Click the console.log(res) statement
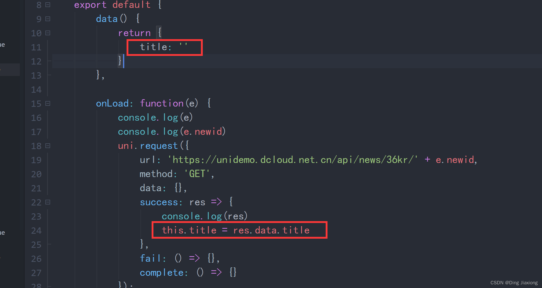 pos(204,216)
